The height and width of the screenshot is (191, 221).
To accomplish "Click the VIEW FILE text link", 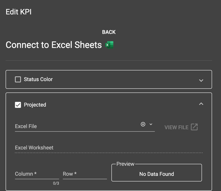I will [176, 127].
